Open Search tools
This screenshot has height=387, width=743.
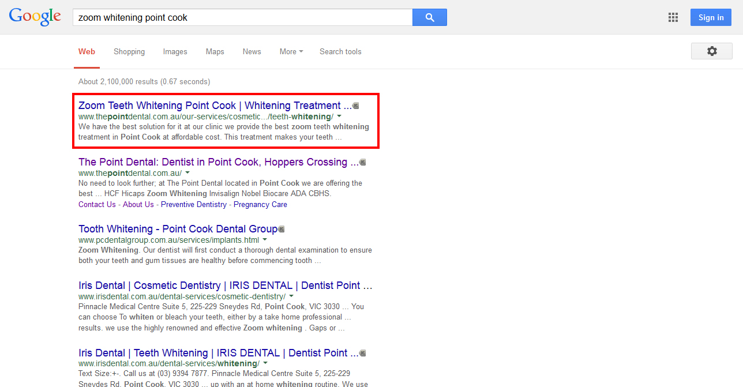pyautogui.click(x=340, y=51)
